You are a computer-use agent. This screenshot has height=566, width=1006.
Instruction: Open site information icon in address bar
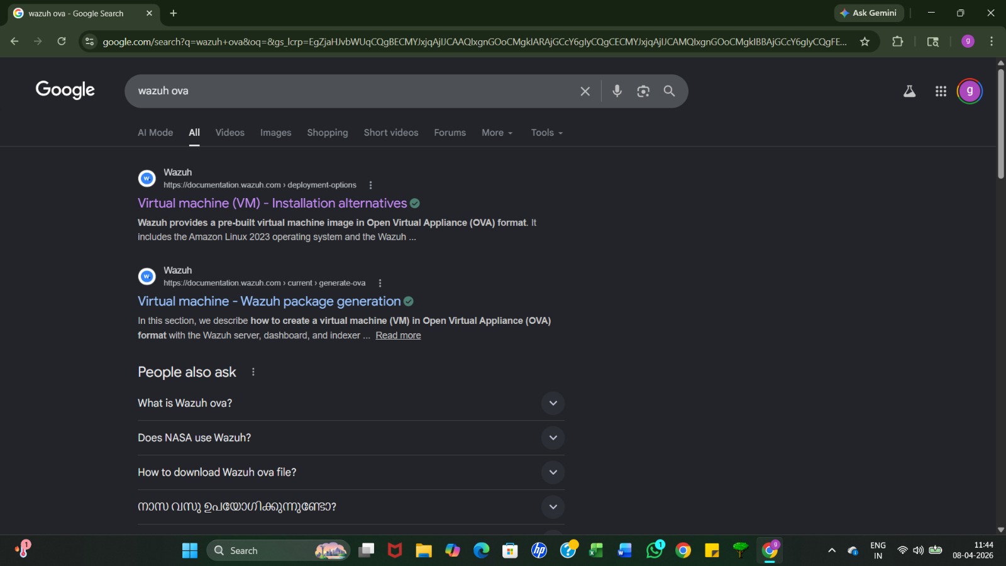coord(89,42)
